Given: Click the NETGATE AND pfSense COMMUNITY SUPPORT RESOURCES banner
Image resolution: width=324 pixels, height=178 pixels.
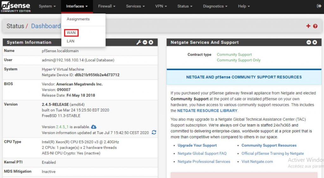Looking at the screenshot, I should point(244,77).
